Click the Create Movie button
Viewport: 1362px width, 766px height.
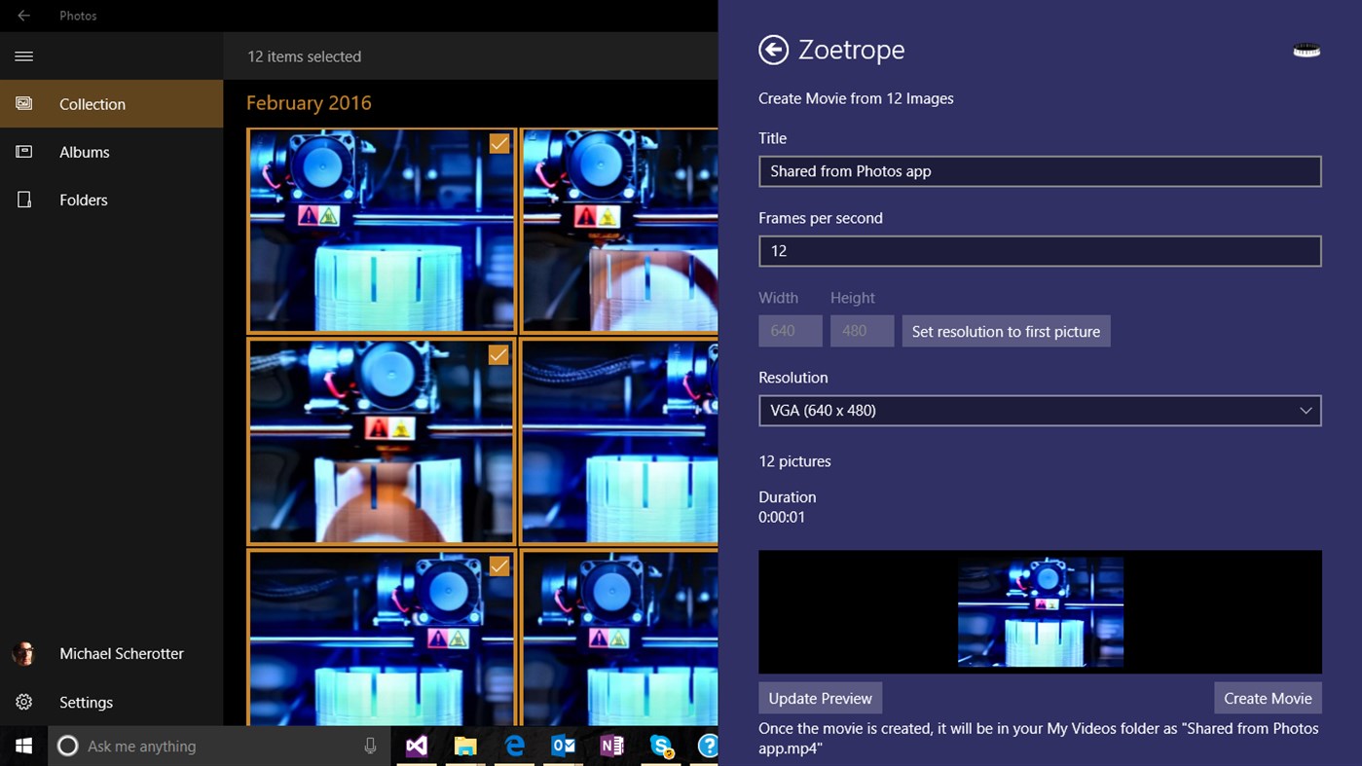coord(1268,698)
